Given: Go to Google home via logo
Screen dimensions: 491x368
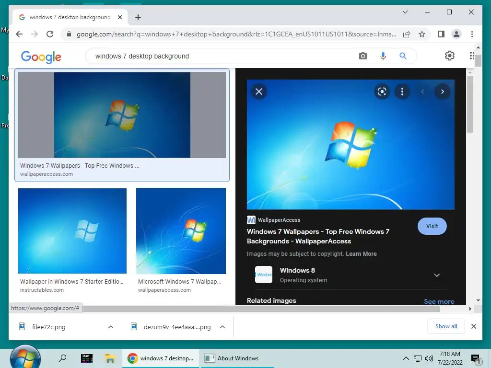Looking at the screenshot, I should 41,57.
